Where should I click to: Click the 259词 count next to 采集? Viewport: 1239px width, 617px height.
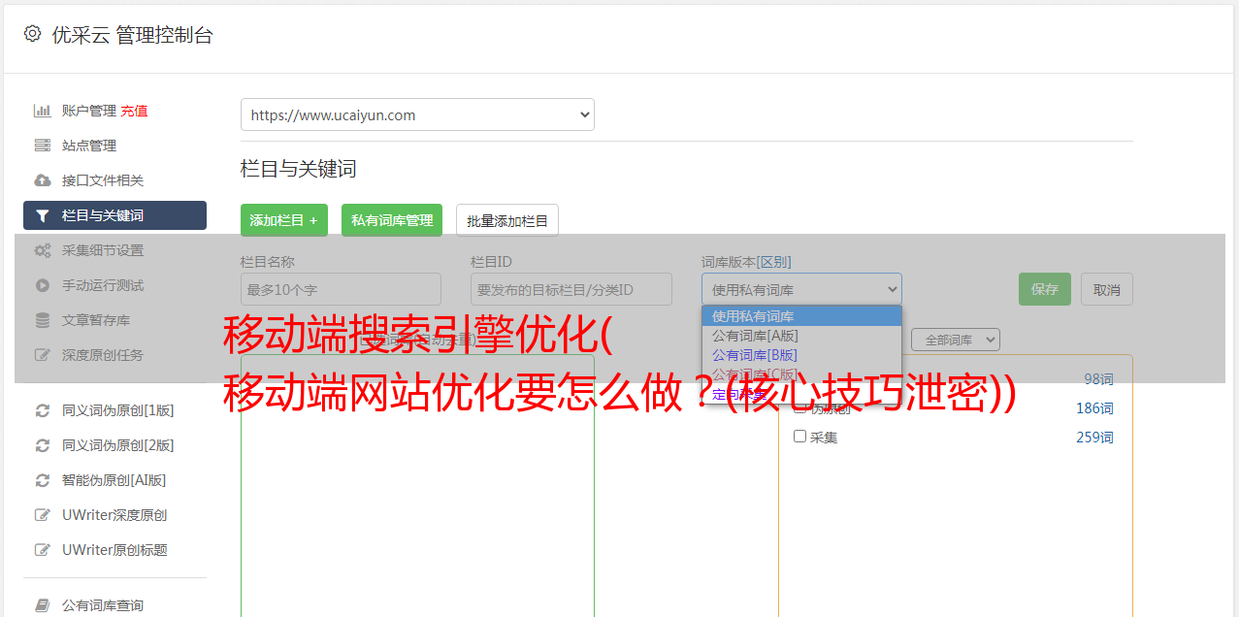coord(1094,438)
